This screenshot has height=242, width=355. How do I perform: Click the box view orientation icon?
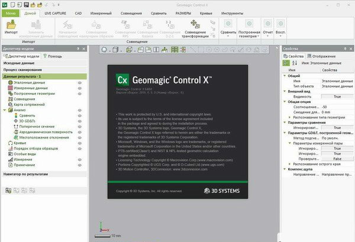(115, 50)
